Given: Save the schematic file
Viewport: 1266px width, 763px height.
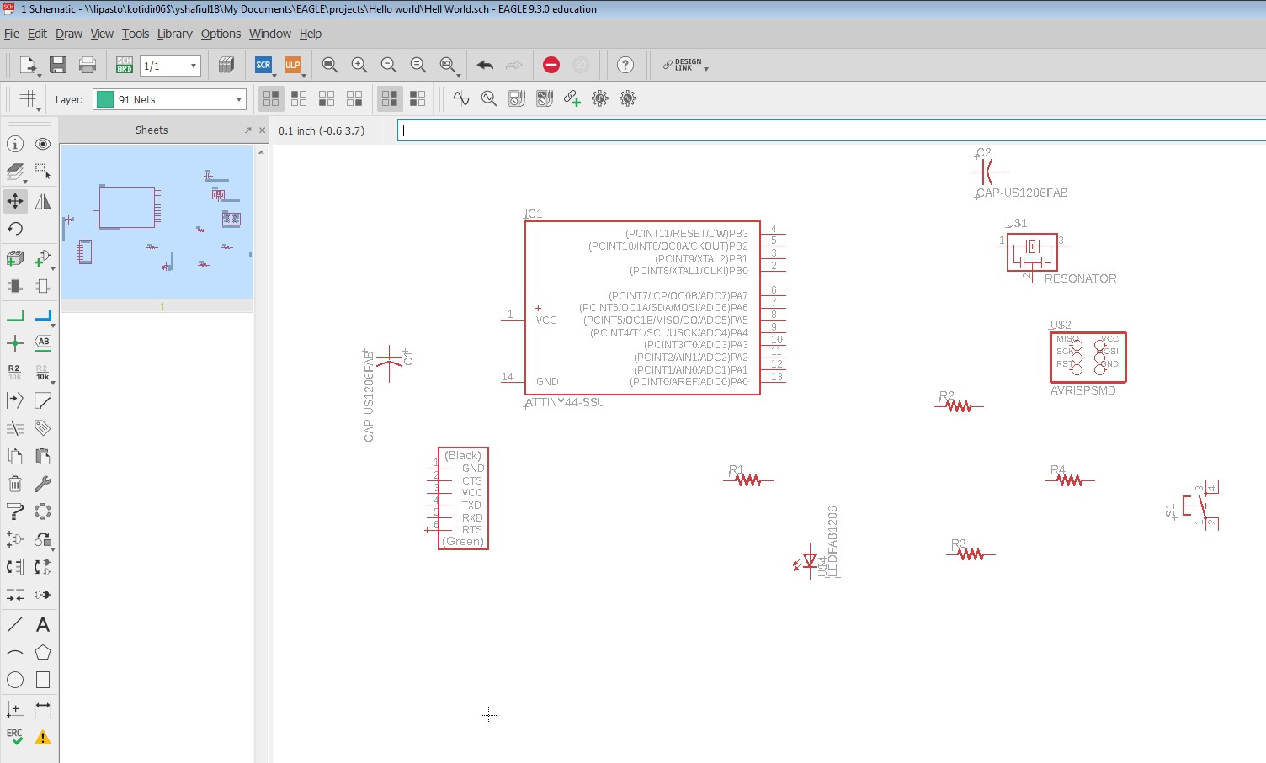Looking at the screenshot, I should [x=58, y=65].
